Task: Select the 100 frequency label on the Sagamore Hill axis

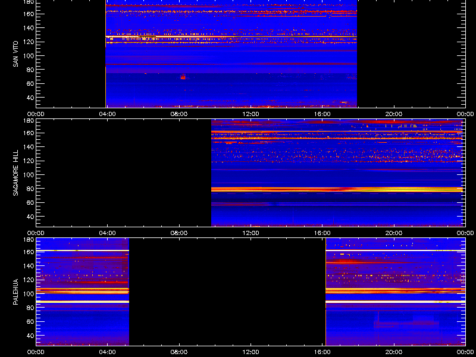Action: [x=29, y=175]
